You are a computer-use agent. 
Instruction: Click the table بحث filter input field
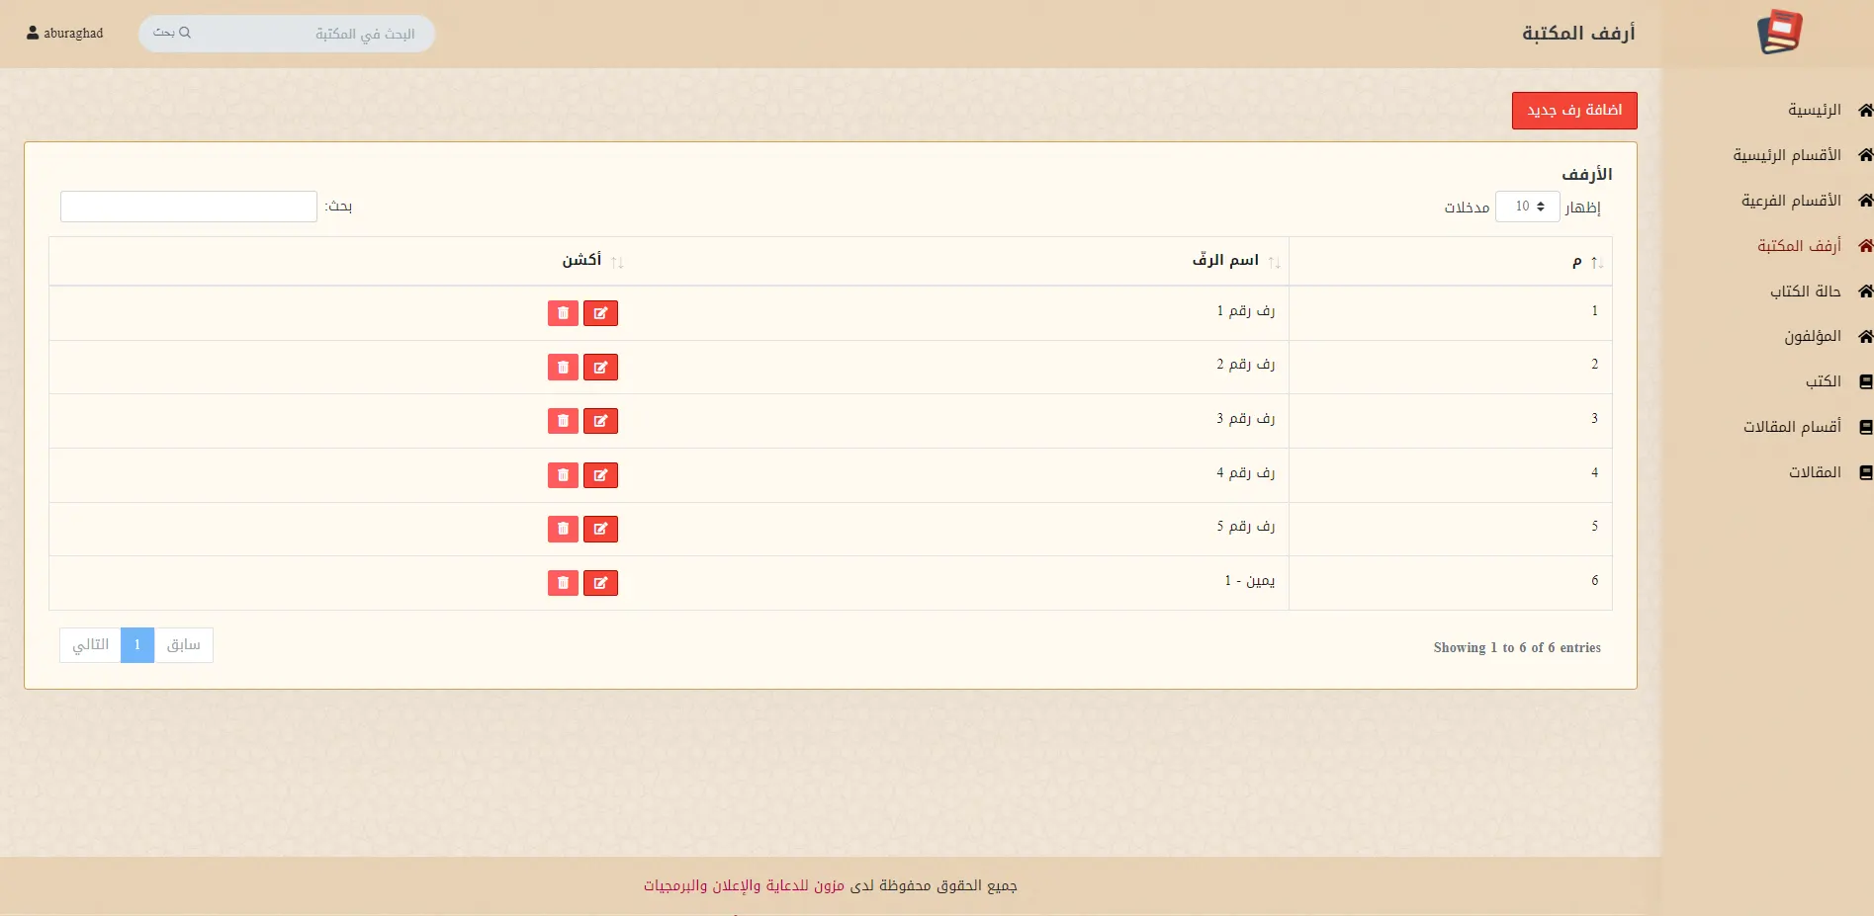(189, 207)
